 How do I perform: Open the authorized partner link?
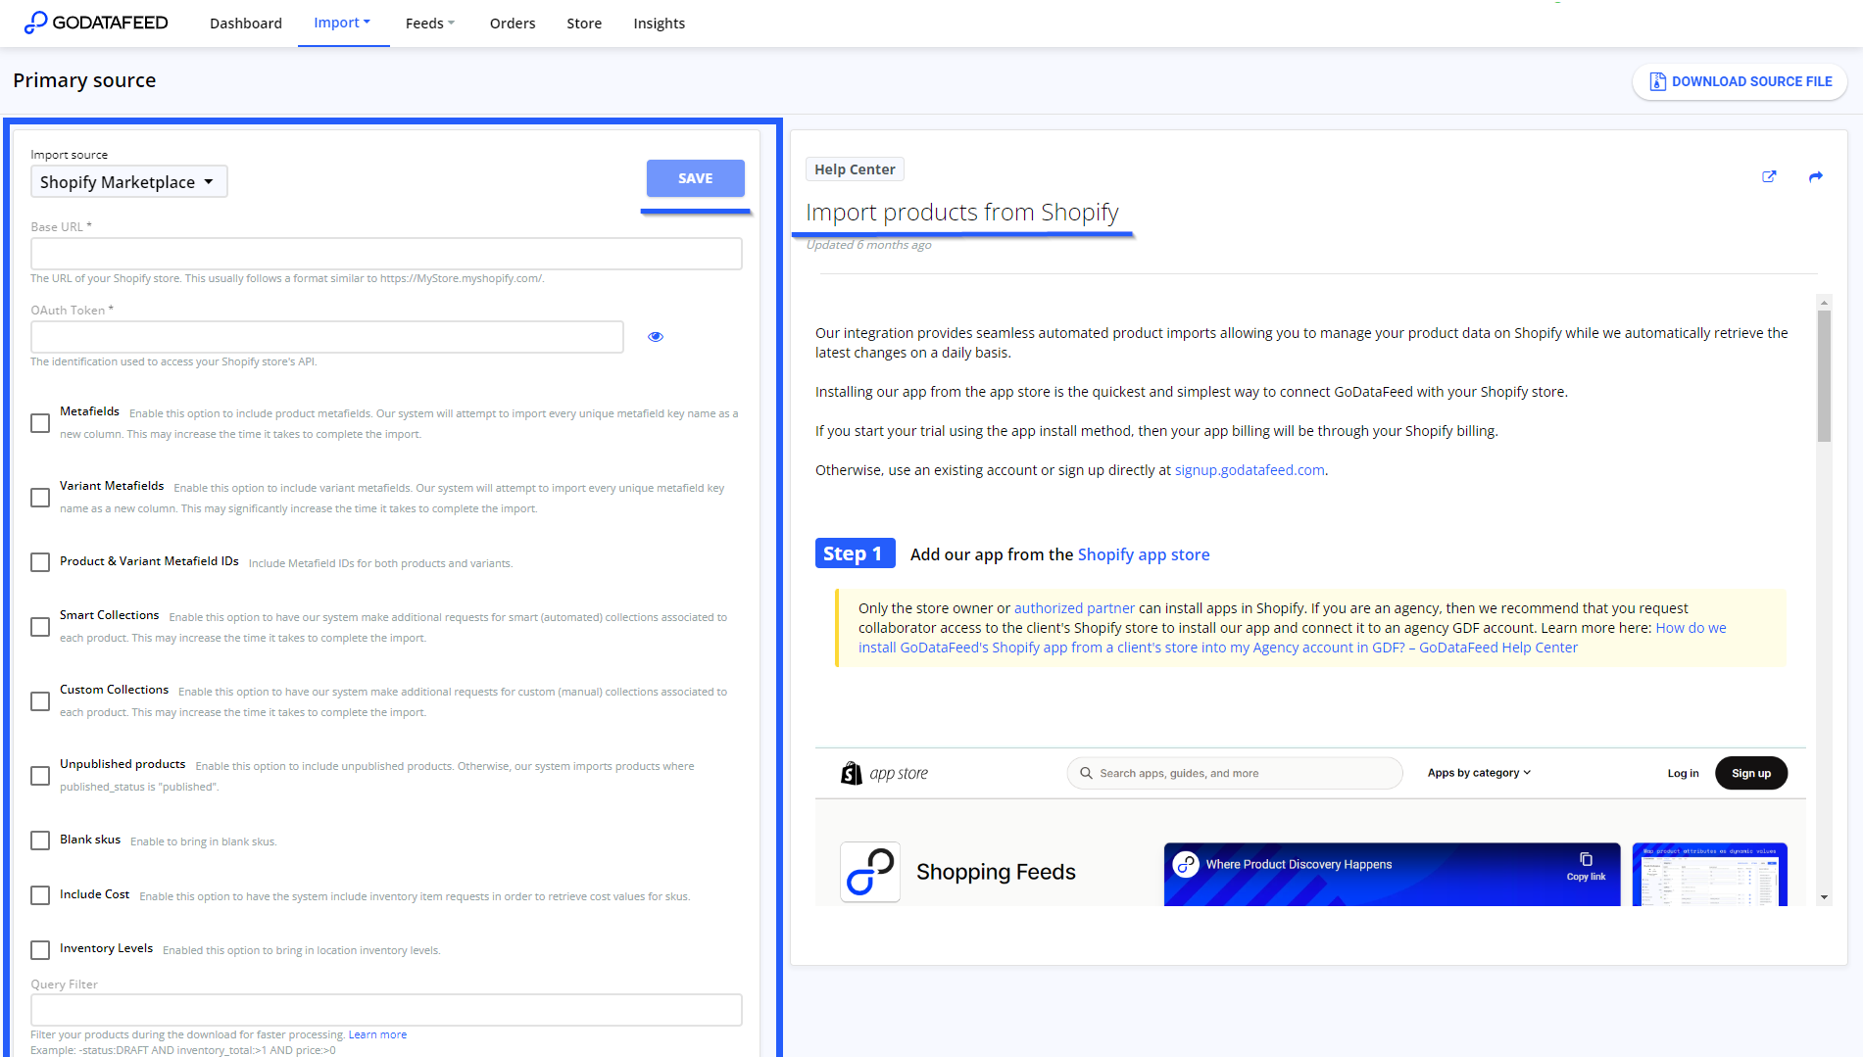[1074, 608]
